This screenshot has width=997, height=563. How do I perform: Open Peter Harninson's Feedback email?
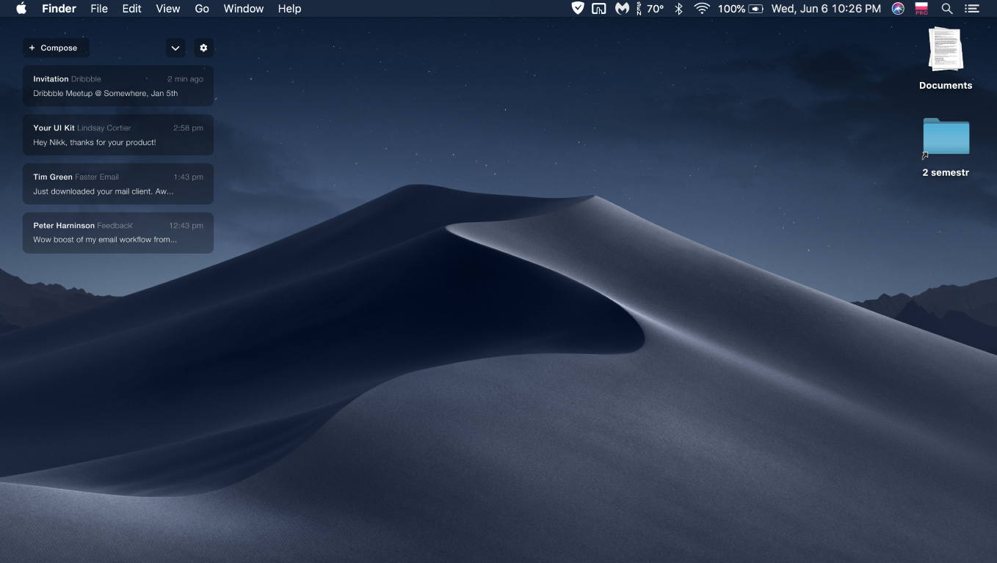pyautogui.click(x=117, y=232)
